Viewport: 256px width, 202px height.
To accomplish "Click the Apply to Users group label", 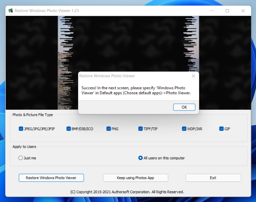I will (x=24, y=146).
